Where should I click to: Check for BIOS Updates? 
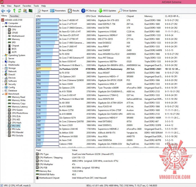coord(107,11)
